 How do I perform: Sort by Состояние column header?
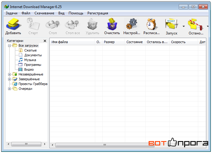click(x=135, y=42)
